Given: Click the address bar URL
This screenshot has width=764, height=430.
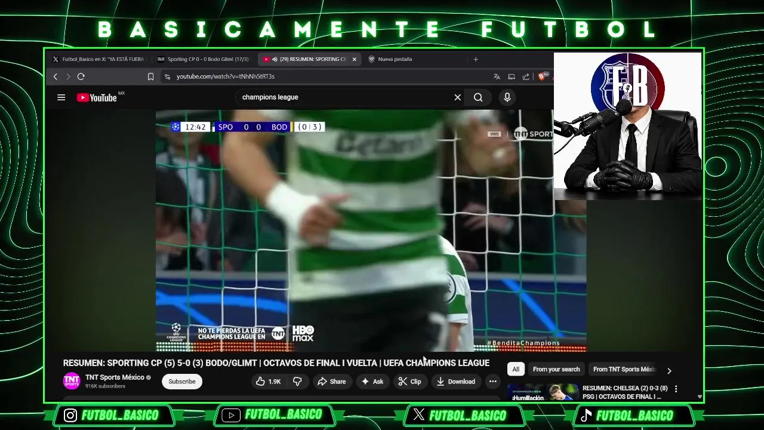Looking at the screenshot, I should point(226,76).
